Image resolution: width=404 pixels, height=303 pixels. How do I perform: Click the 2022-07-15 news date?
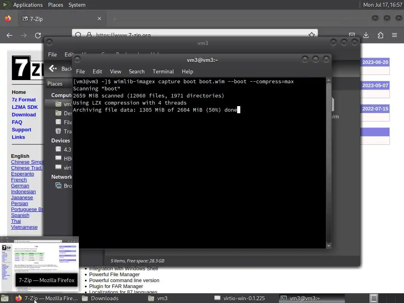tap(375, 109)
